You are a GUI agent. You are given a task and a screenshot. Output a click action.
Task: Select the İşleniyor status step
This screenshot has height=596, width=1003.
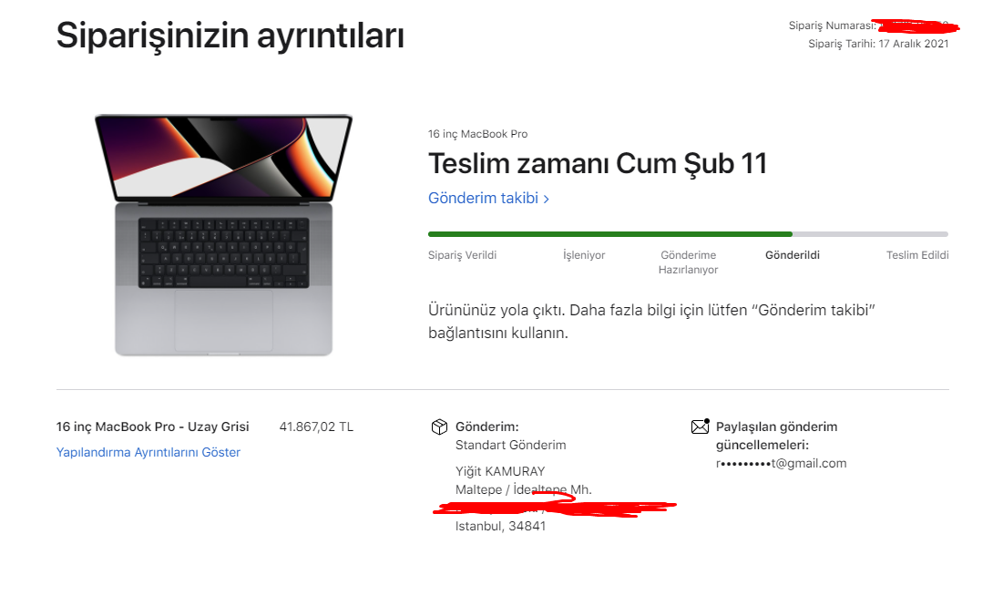pyautogui.click(x=584, y=255)
